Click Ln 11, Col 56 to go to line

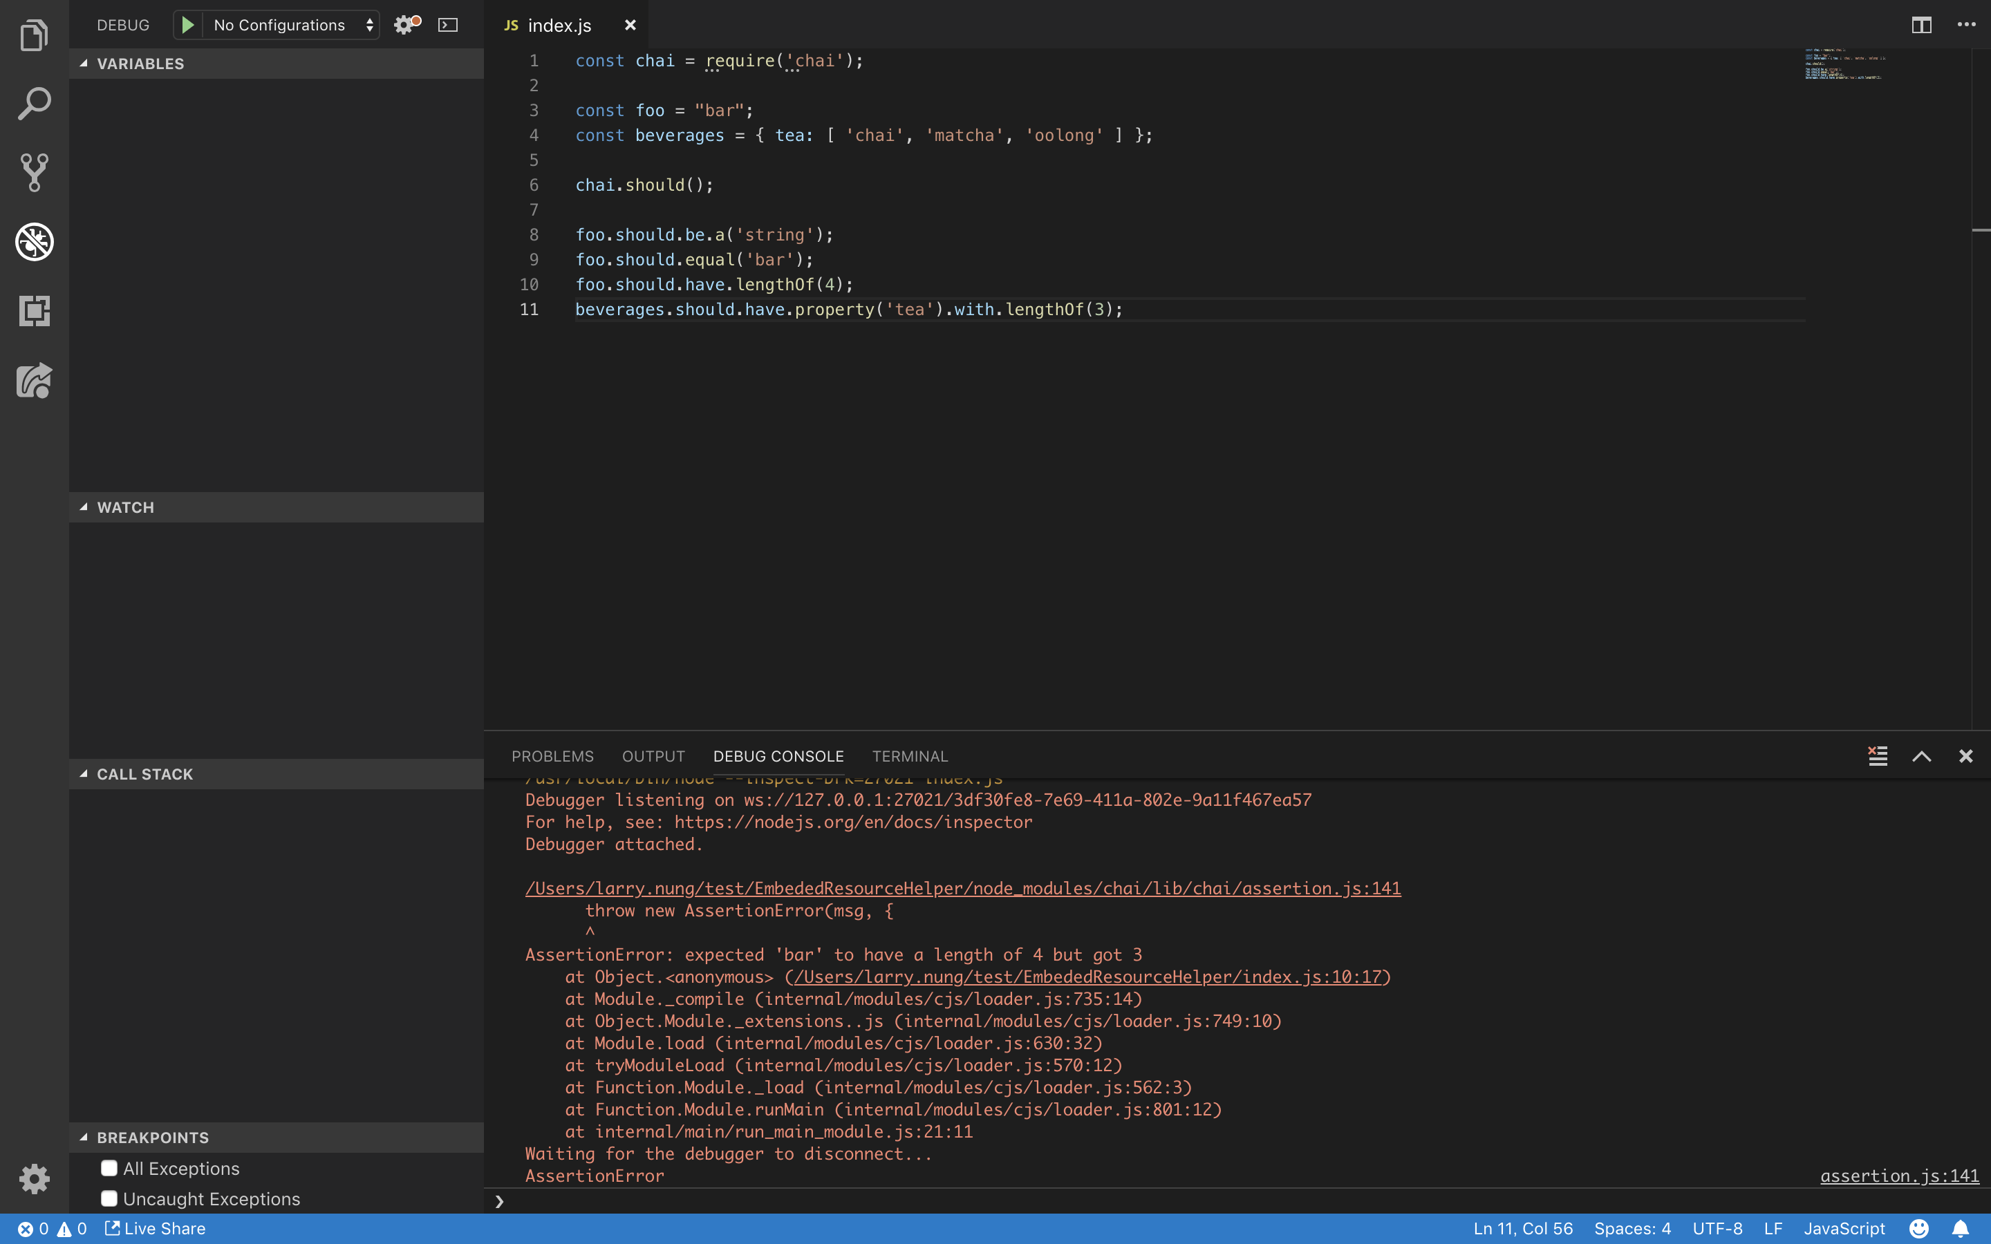point(1523,1228)
